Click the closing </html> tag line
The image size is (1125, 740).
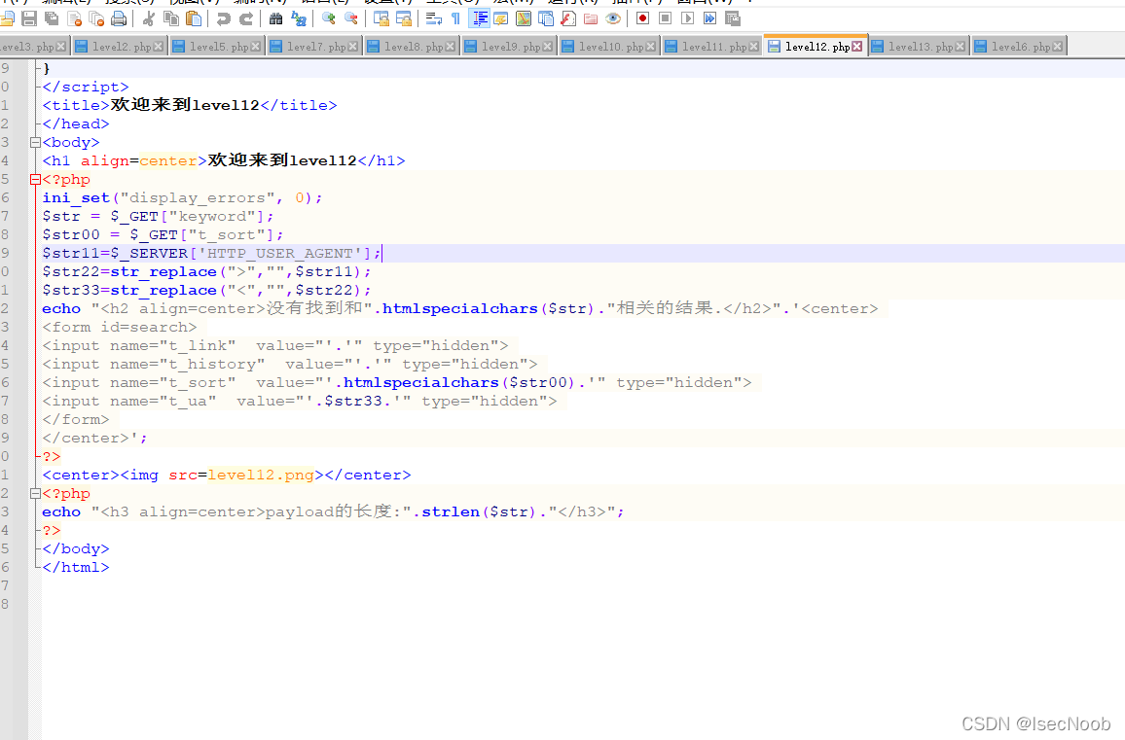(x=75, y=567)
